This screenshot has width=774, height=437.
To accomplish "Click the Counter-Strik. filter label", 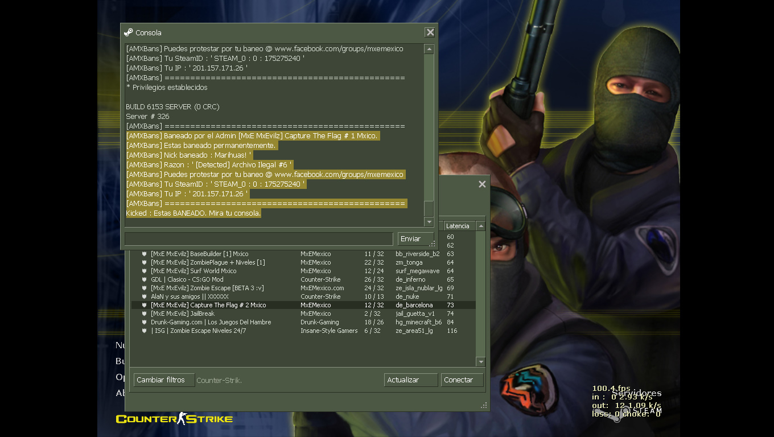I will 219,380.
